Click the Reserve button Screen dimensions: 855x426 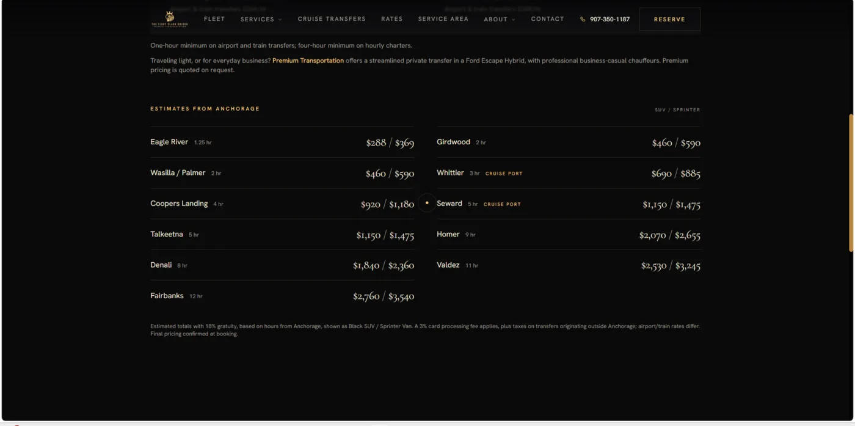point(669,20)
